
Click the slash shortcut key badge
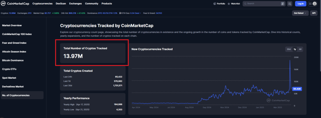tap(282, 4)
